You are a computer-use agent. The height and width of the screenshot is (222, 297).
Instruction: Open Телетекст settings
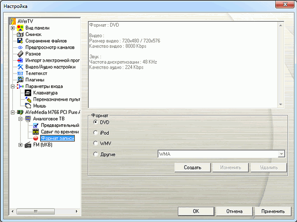(x=36, y=73)
